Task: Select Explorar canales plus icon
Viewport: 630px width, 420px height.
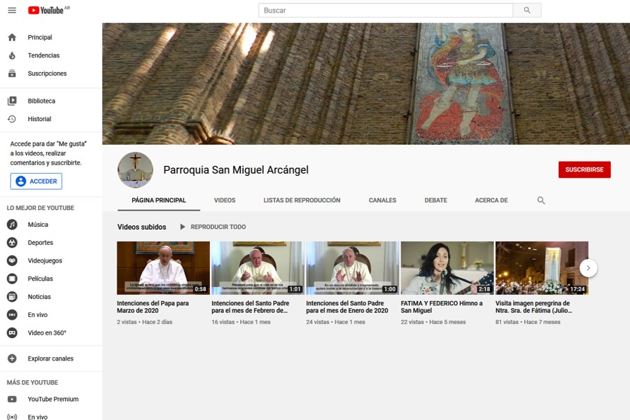Action: coord(12,358)
